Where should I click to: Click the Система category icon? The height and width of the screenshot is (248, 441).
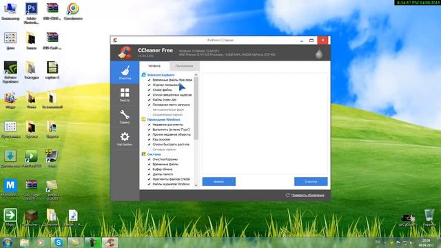point(143,154)
